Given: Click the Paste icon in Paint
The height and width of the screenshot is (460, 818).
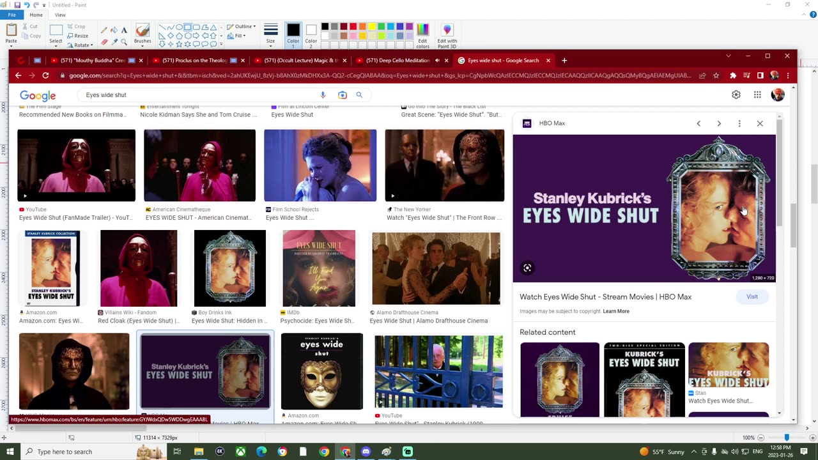Looking at the screenshot, I should (12, 29).
